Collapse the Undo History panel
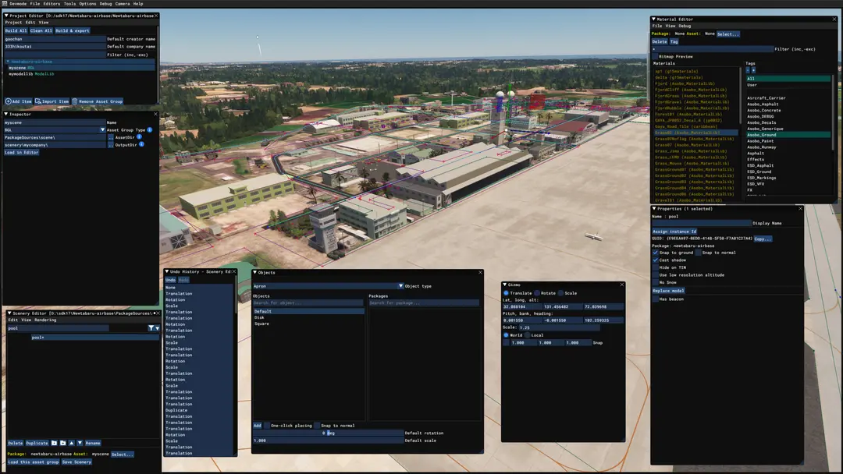 tap(167, 271)
